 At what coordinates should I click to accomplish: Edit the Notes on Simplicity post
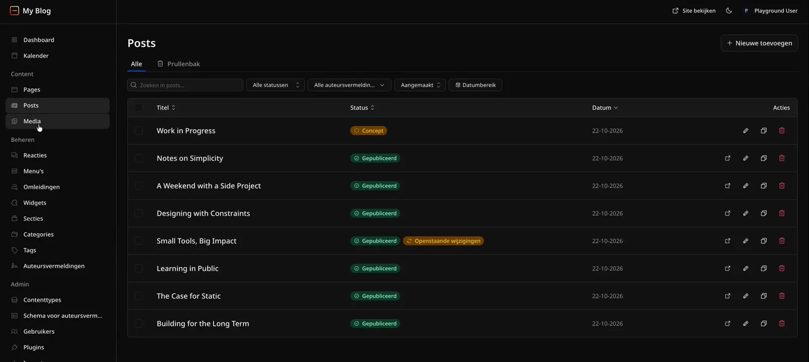click(x=745, y=158)
